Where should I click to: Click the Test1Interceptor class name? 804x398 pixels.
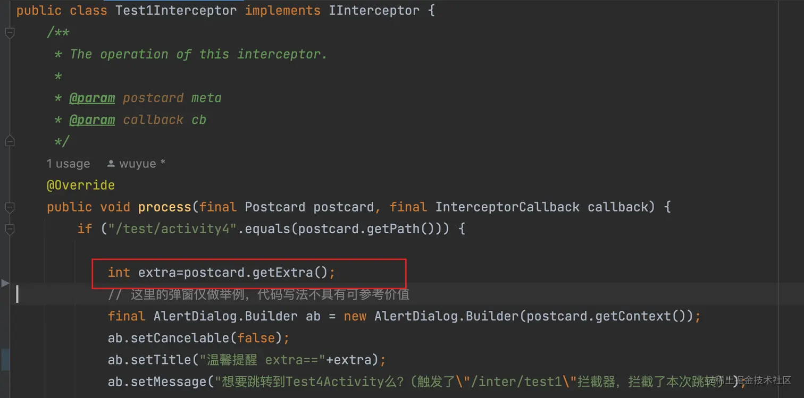176,11
